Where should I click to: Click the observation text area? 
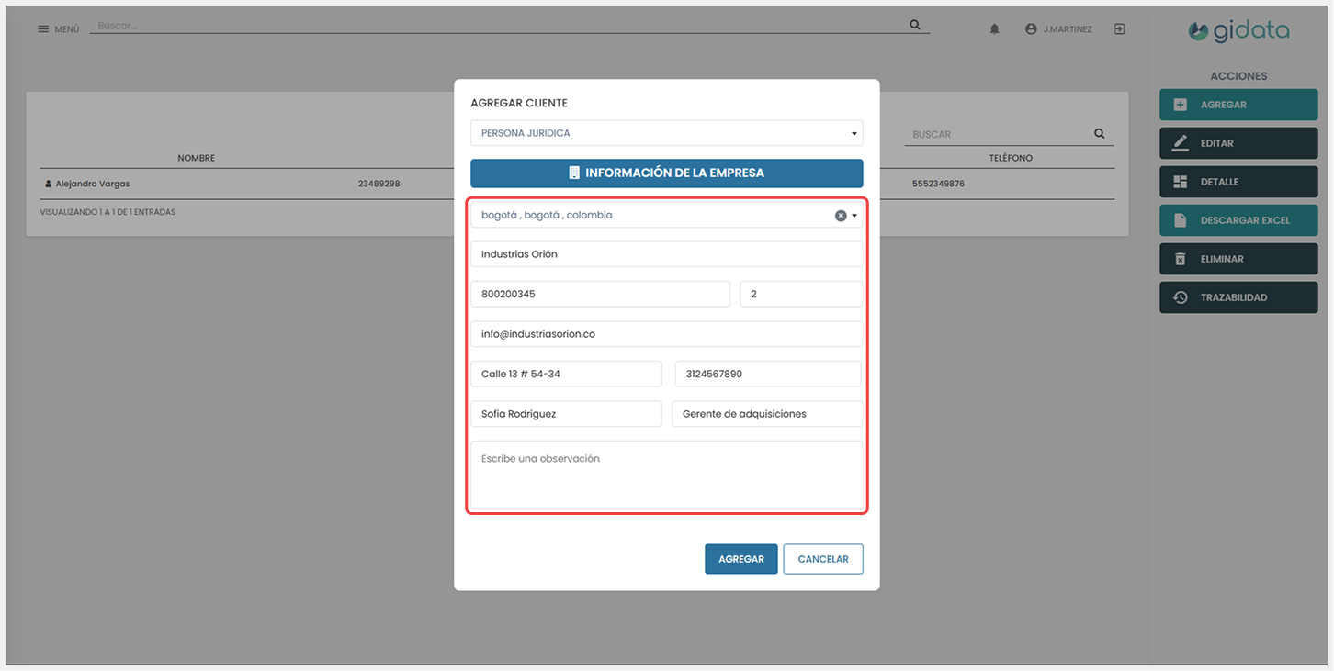click(x=666, y=475)
